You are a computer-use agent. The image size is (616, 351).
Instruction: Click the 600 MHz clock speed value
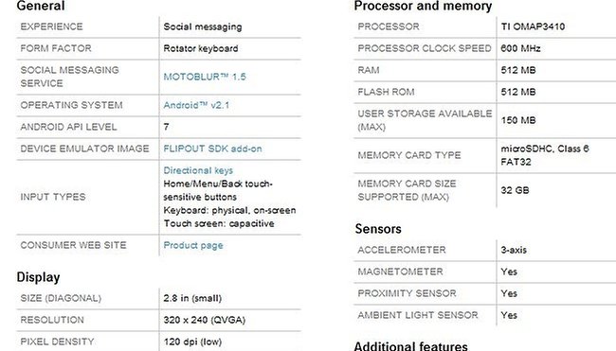click(x=520, y=48)
